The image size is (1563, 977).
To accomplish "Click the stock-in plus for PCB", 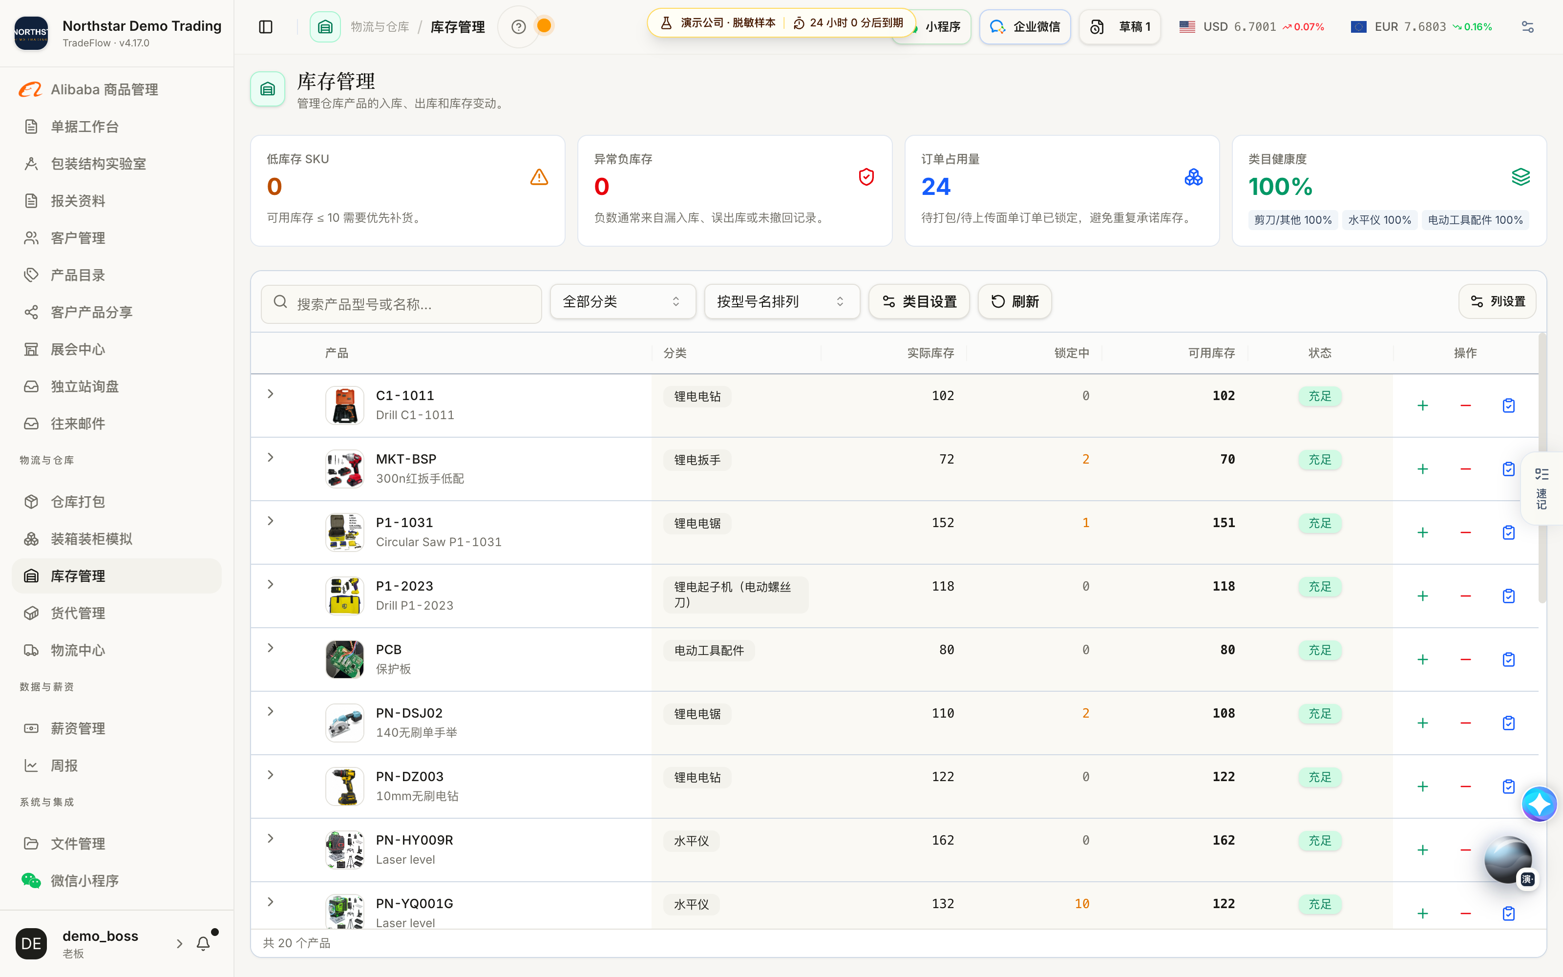I will (x=1422, y=660).
